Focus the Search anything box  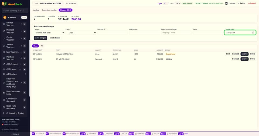[x=15, y=11]
